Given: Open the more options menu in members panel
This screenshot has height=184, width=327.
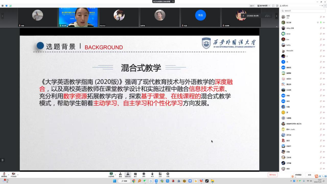Looking at the screenshot, I should (321, 6).
